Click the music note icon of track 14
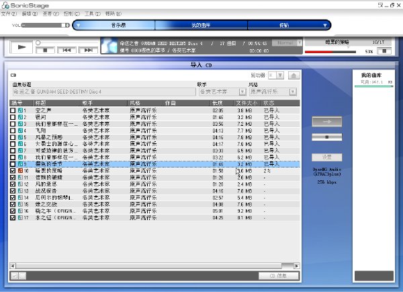The image size is (403, 292). coord(21,198)
